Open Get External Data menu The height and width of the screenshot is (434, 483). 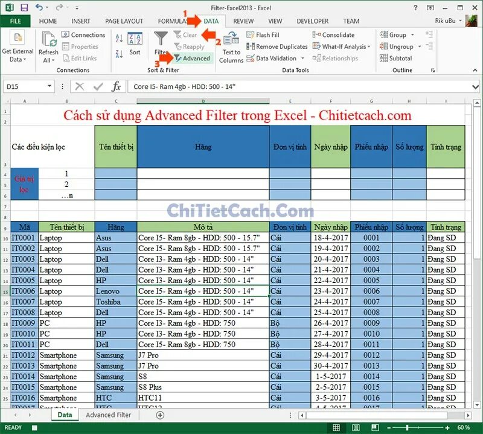[x=18, y=46]
